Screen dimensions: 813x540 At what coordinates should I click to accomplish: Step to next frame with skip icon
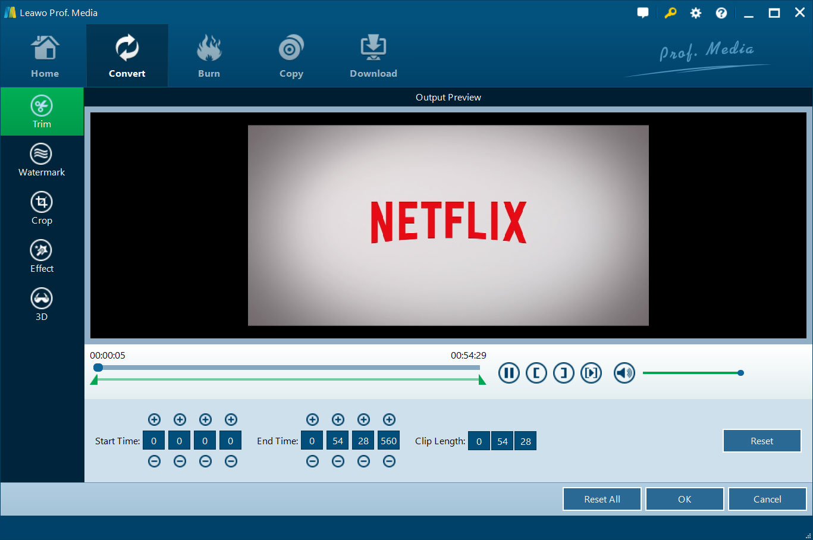[x=591, y=373]
